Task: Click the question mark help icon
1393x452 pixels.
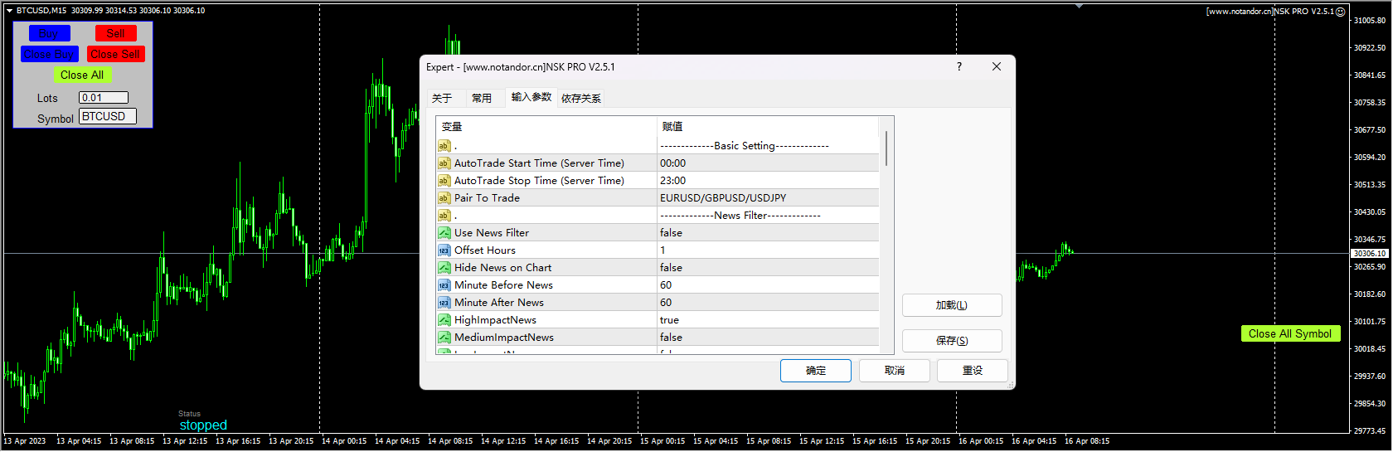Action: [x=959, y=67]
